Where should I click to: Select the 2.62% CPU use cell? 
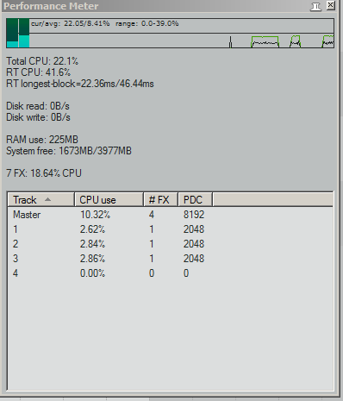92,229
